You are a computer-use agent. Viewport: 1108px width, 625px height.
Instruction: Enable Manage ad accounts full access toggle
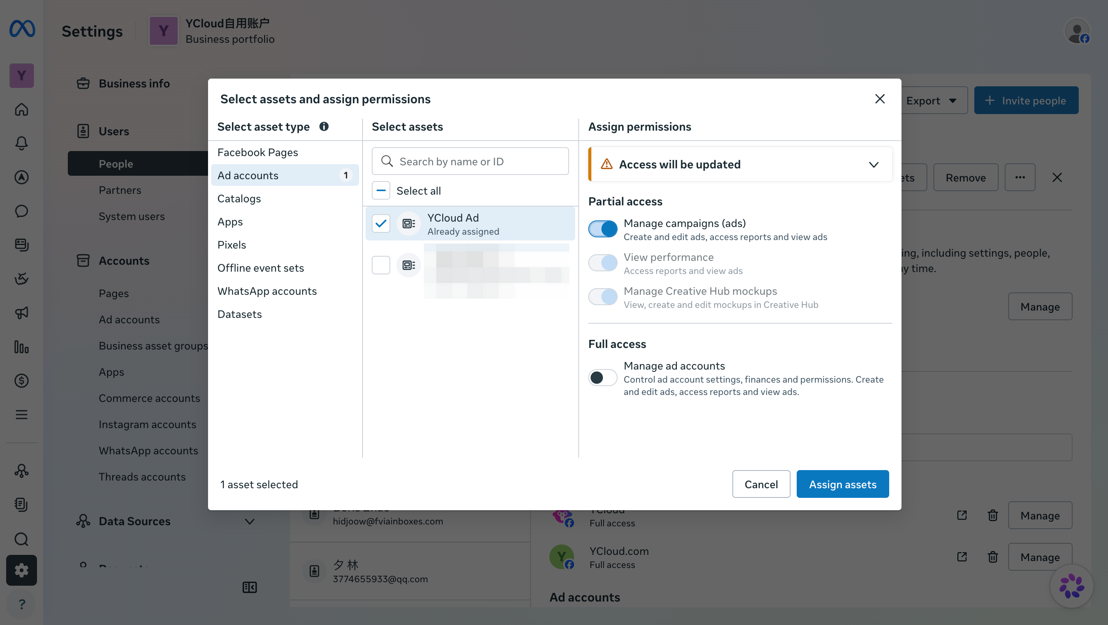click(x=603, y=378)
